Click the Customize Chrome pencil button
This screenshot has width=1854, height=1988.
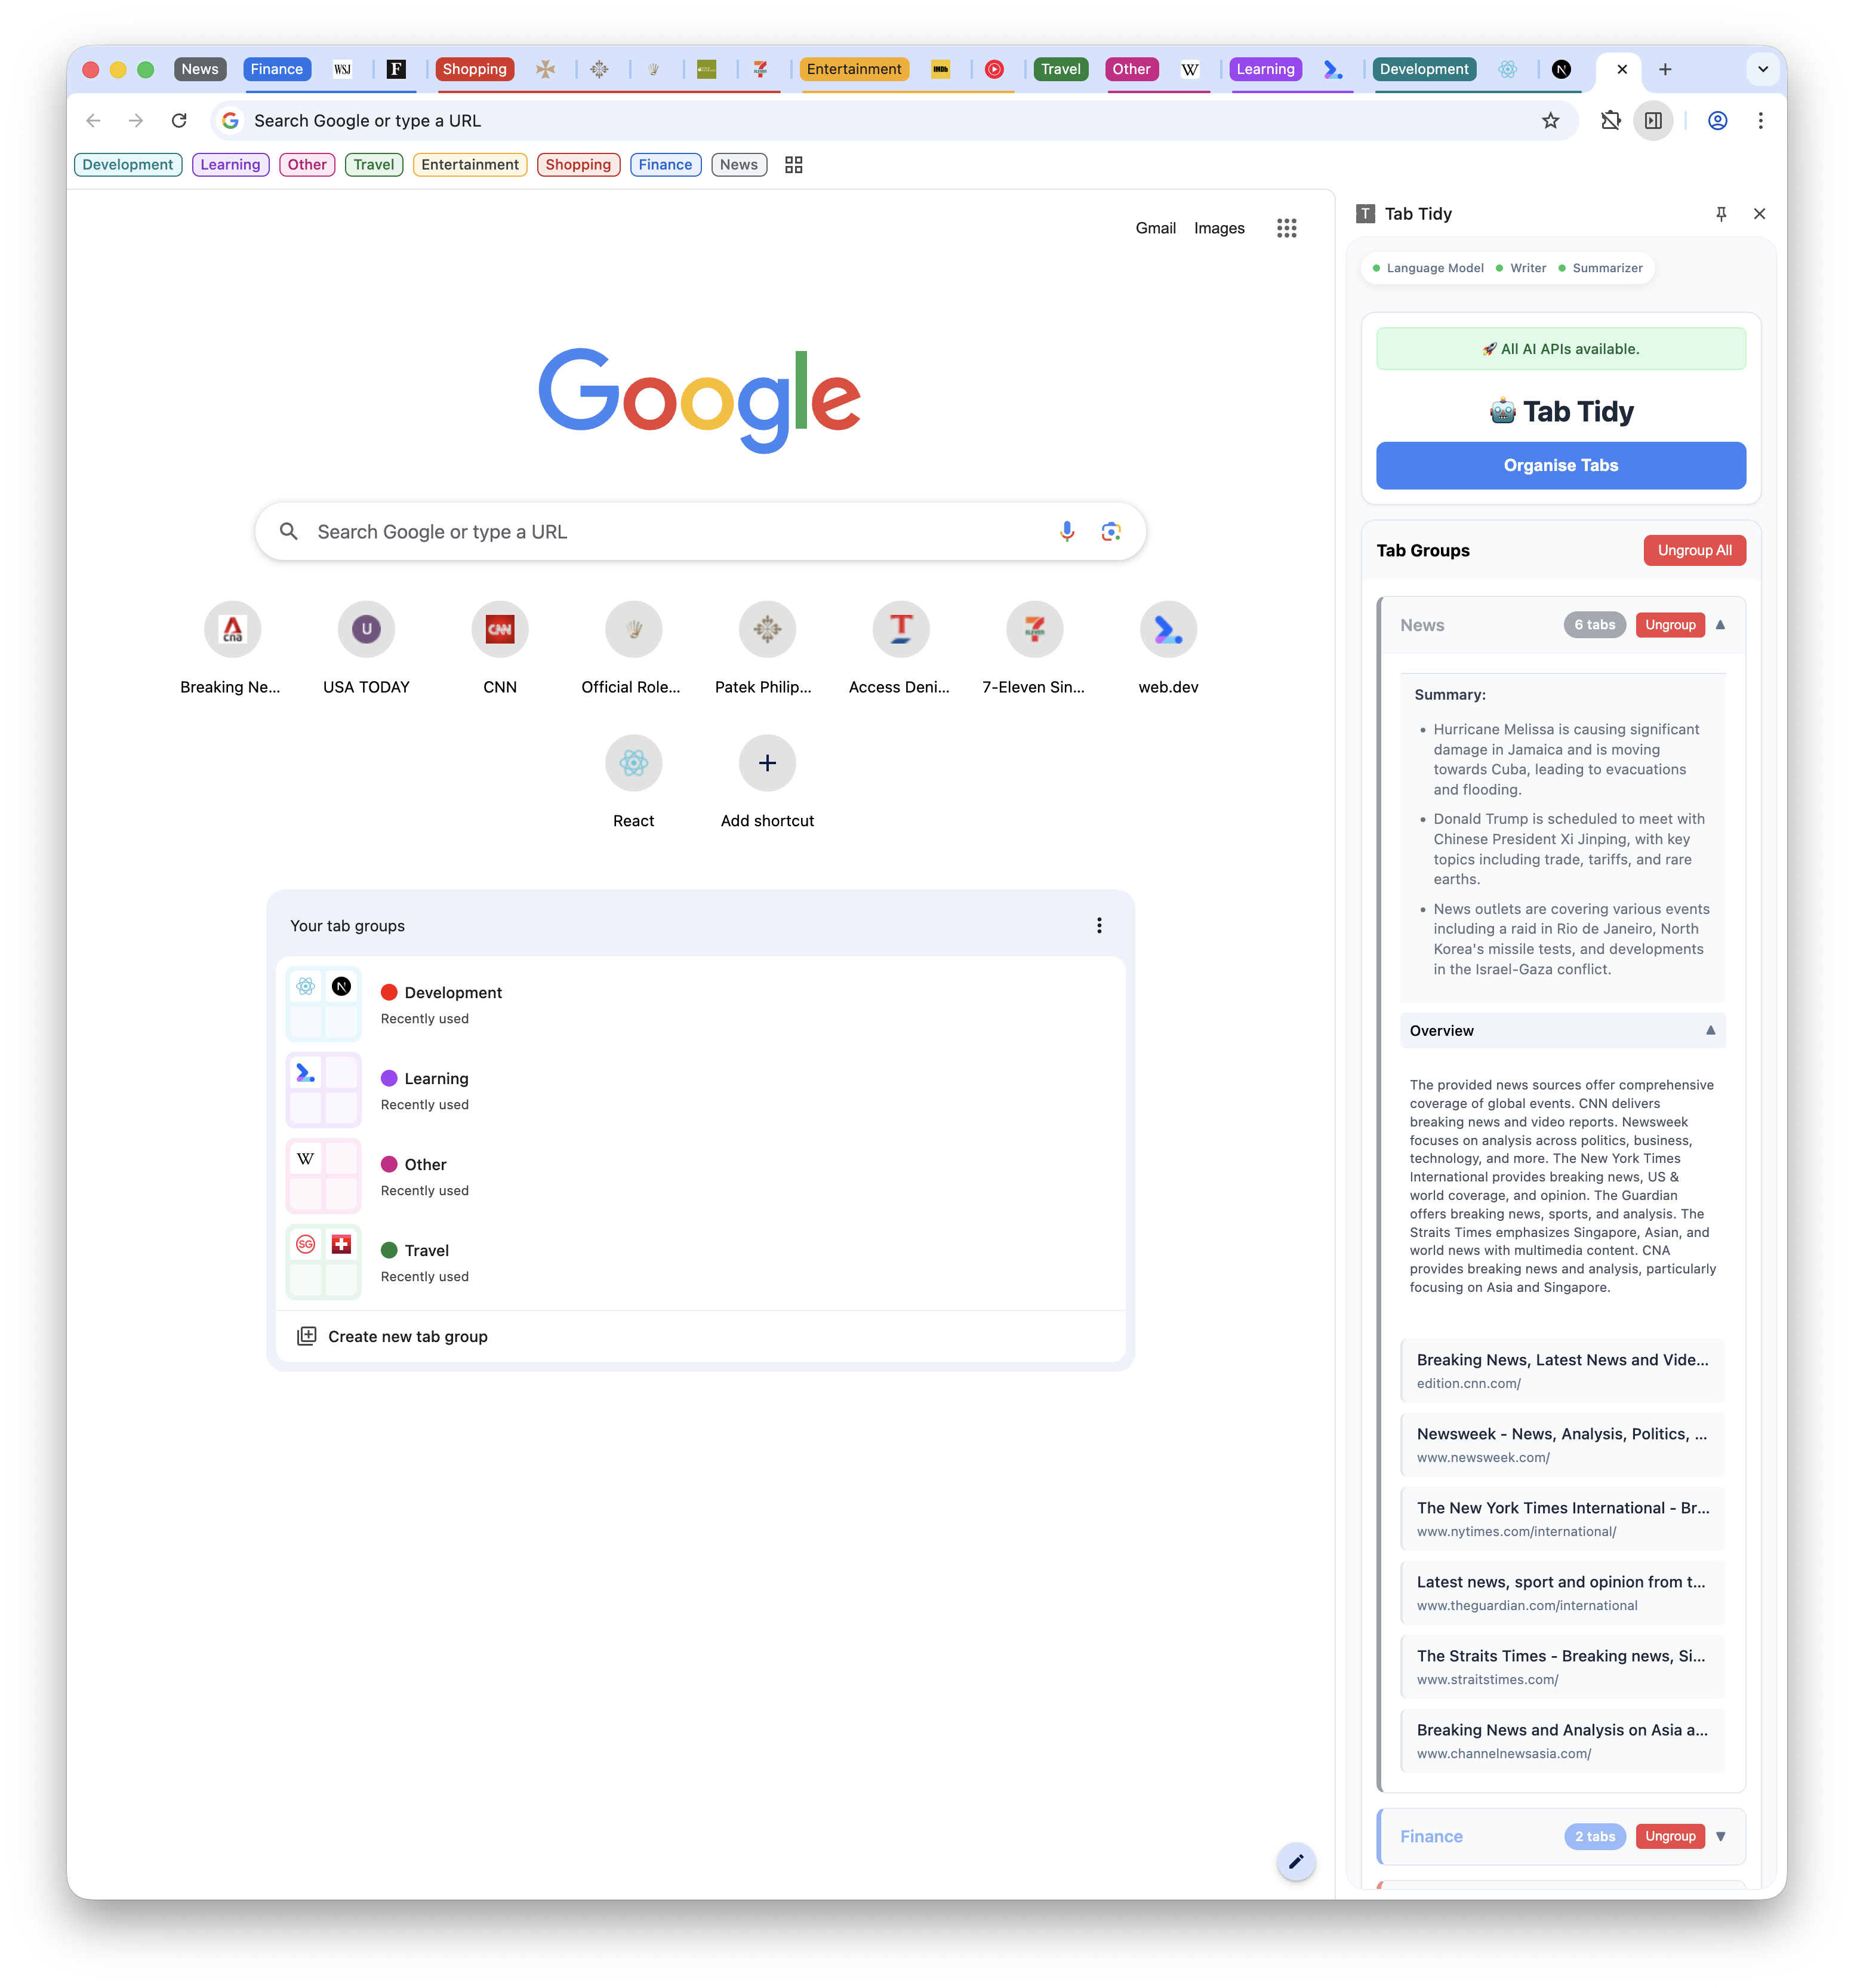click(1295, 1861)
